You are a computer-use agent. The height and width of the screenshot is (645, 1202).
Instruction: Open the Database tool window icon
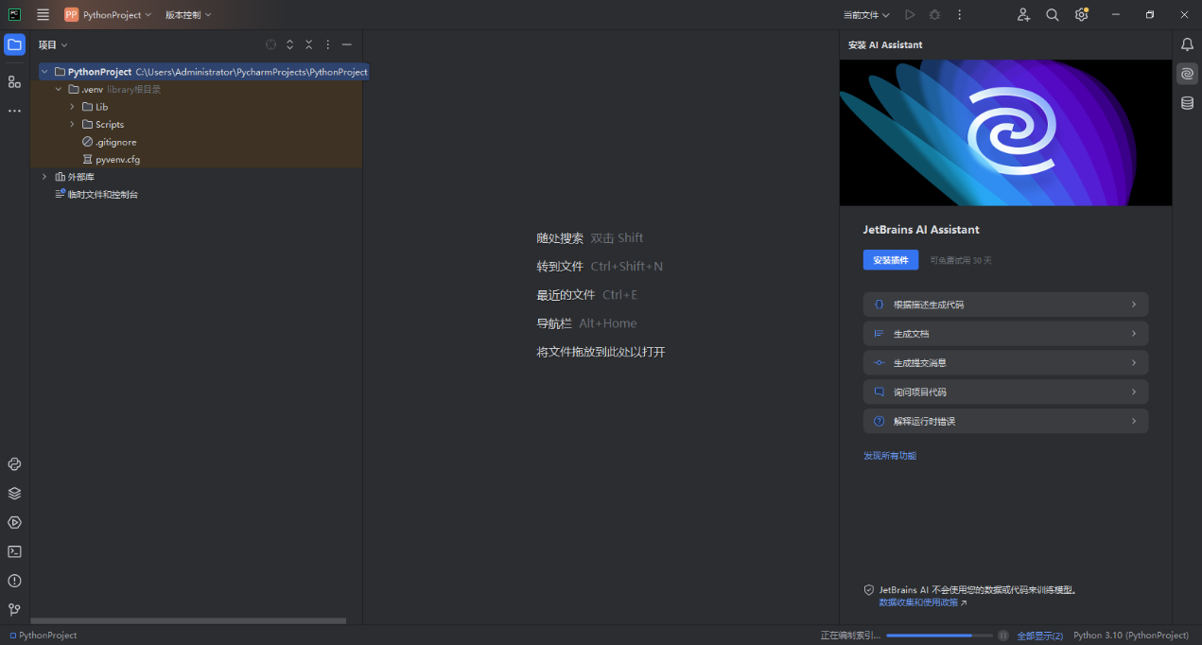coord(1187,103)
